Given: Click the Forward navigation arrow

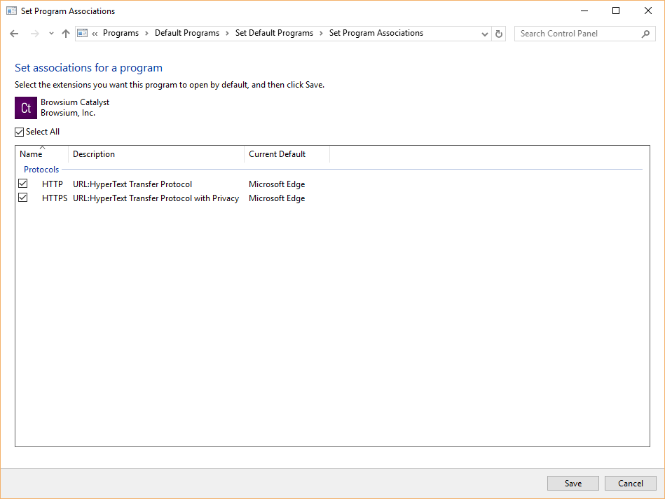Looking at the screenshot, I should click(x=34, y=34).
